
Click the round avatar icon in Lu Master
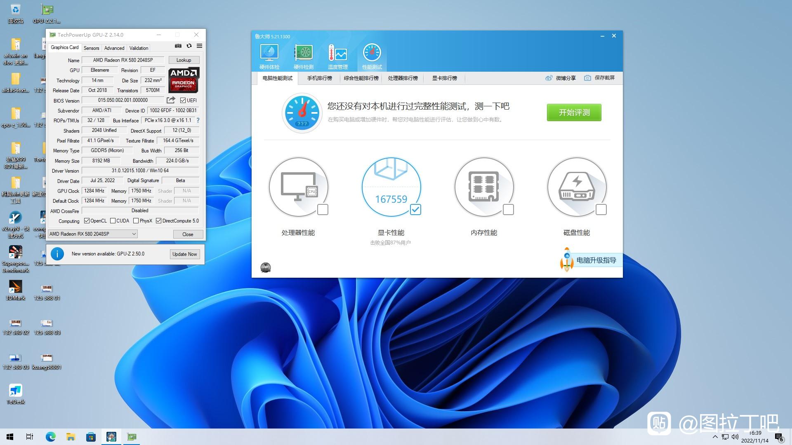pyautogui.click(x=266, y=268)
